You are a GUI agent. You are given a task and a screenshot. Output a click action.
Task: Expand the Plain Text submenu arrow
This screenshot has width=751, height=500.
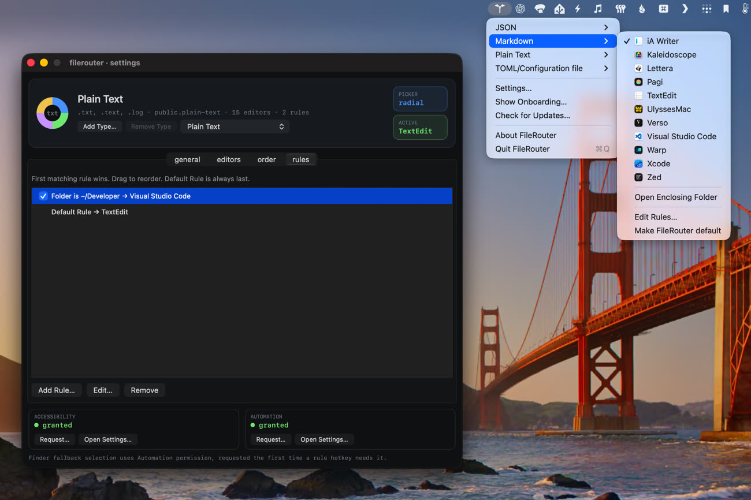pos(605,55)
